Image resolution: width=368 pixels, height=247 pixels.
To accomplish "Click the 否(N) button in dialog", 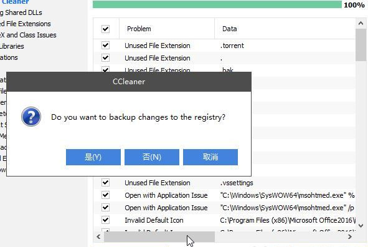I will point(152,157).
